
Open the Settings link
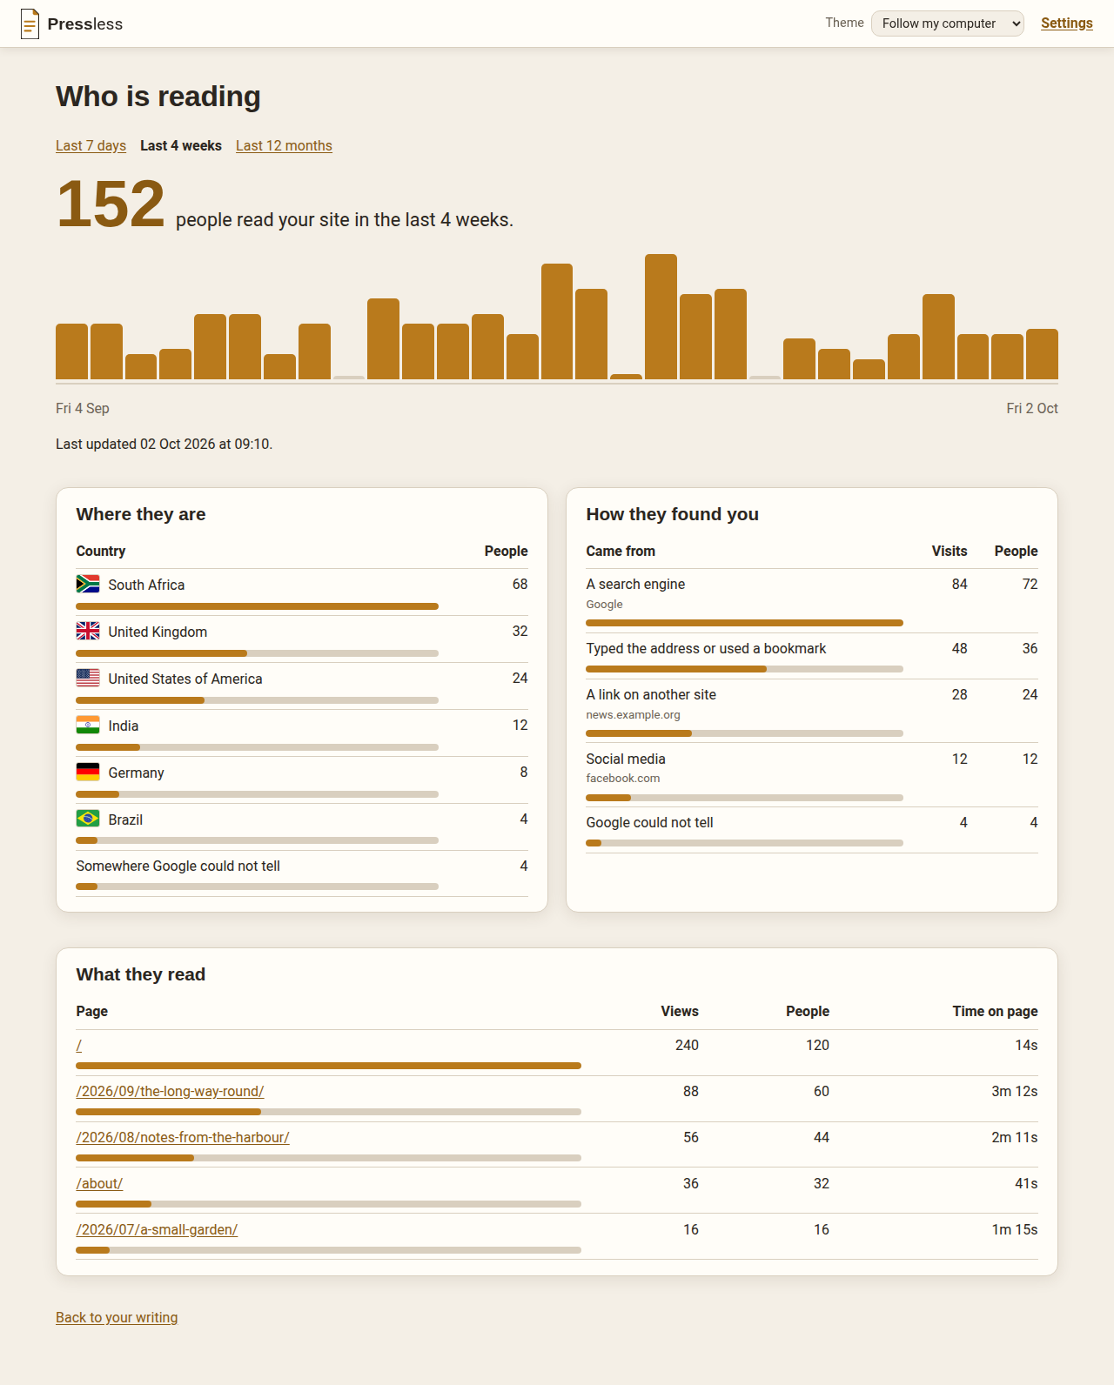1067,23
